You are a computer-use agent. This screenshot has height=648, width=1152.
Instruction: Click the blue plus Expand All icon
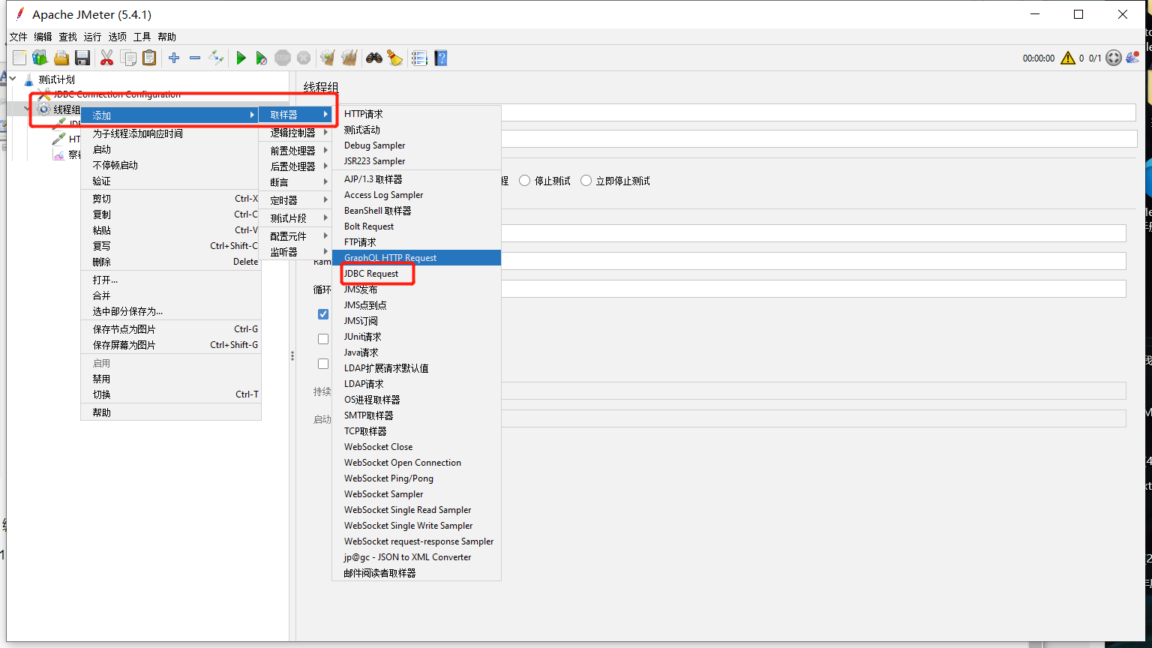pos(174,58)
